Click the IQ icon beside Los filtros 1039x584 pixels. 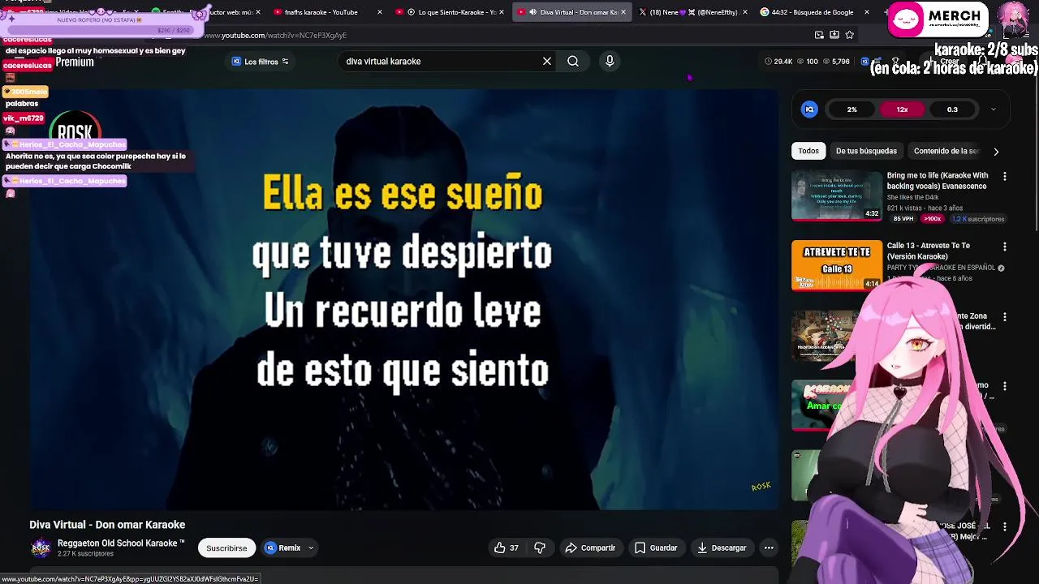coord(236,62)
